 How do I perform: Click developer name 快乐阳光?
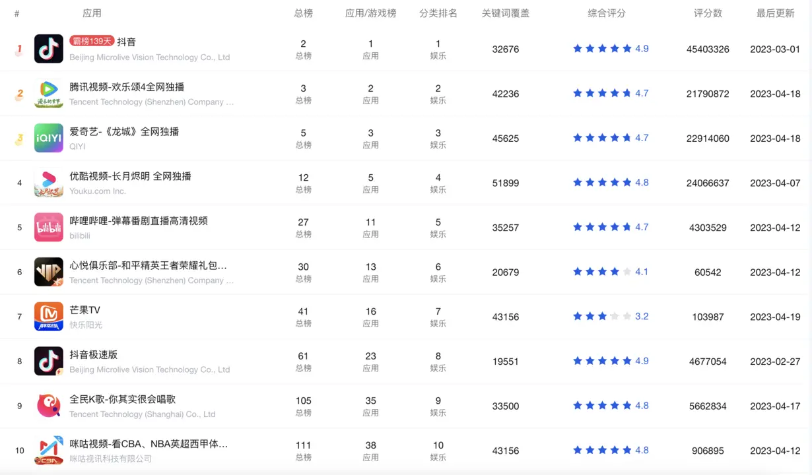pos(86,325)
